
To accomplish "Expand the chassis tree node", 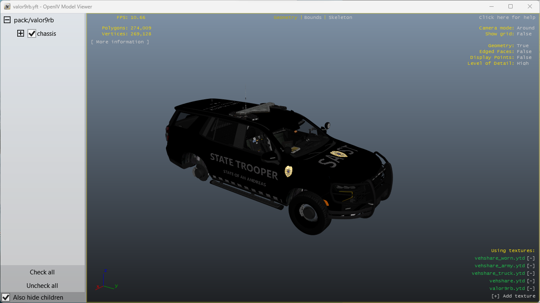I will click(x=21, y=34).
